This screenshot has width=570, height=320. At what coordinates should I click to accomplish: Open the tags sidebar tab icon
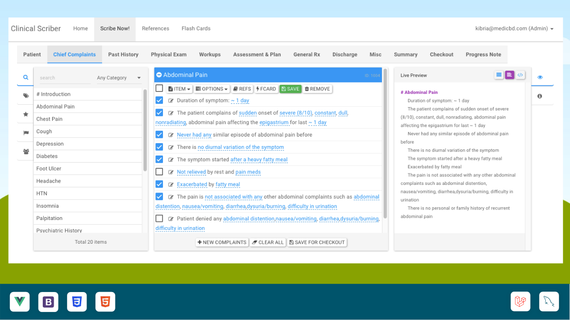pos(26,96)
